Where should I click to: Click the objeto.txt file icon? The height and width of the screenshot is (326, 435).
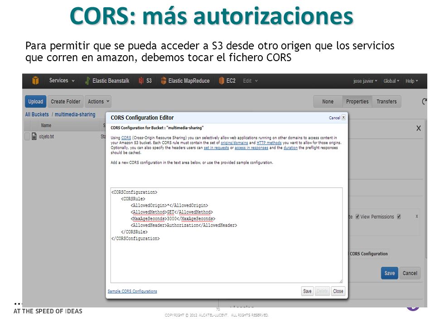[34, 136]
